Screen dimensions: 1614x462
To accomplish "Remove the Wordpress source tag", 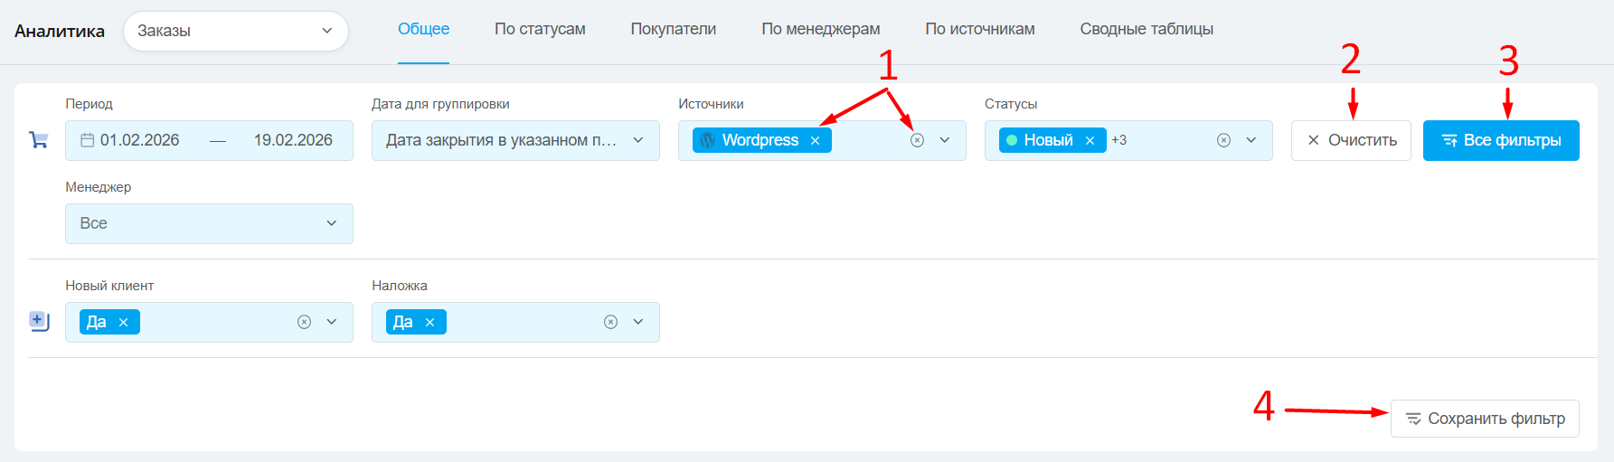I will [815, 141].
